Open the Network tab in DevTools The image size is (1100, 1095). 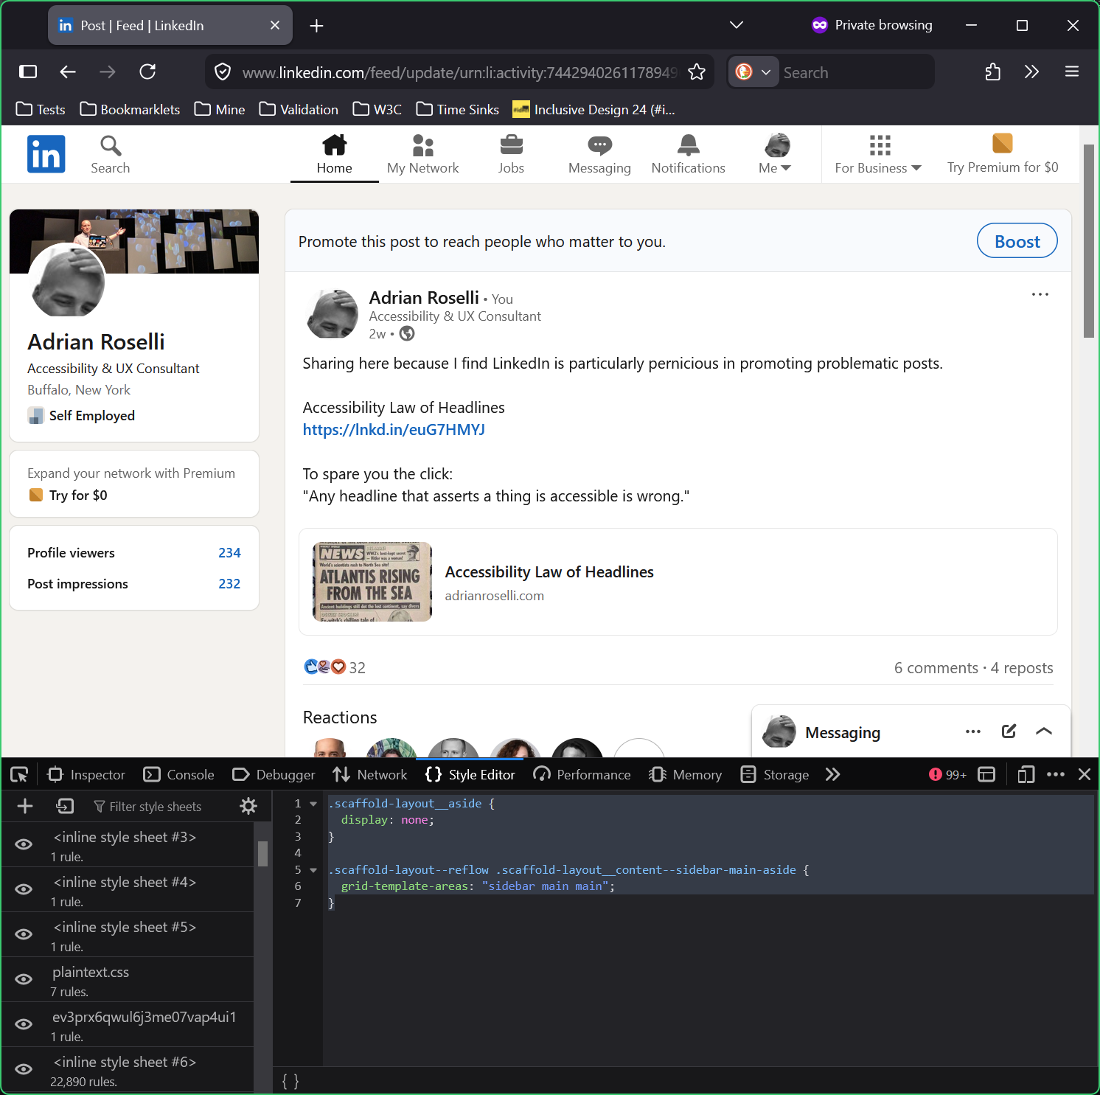(370, 774)
